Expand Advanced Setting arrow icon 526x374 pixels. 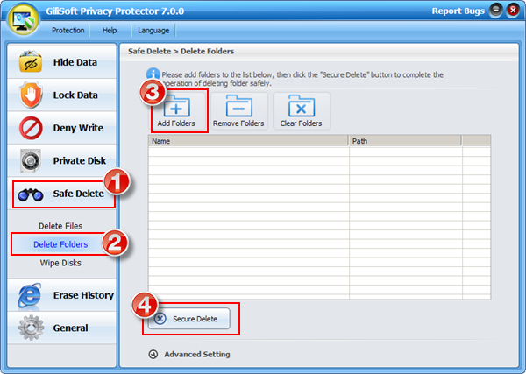(153, 354)
